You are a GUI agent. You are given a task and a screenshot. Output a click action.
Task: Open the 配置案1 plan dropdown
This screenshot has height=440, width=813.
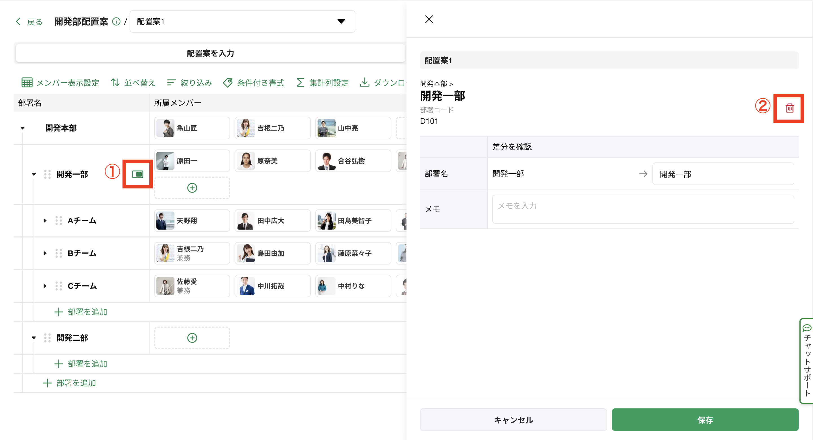coord(242,21)
